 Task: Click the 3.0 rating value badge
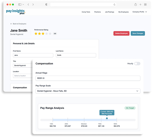pos(55,34)
